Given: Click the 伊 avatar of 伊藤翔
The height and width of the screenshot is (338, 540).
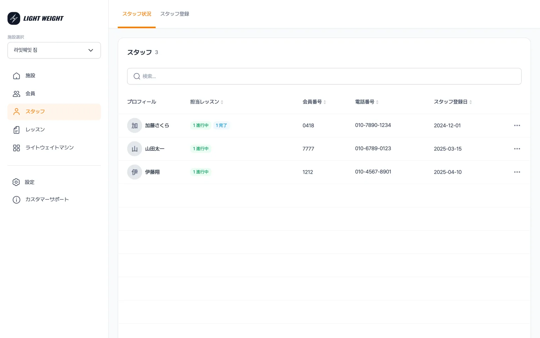Looking at the screenshot, I should [x=134, y=172].
